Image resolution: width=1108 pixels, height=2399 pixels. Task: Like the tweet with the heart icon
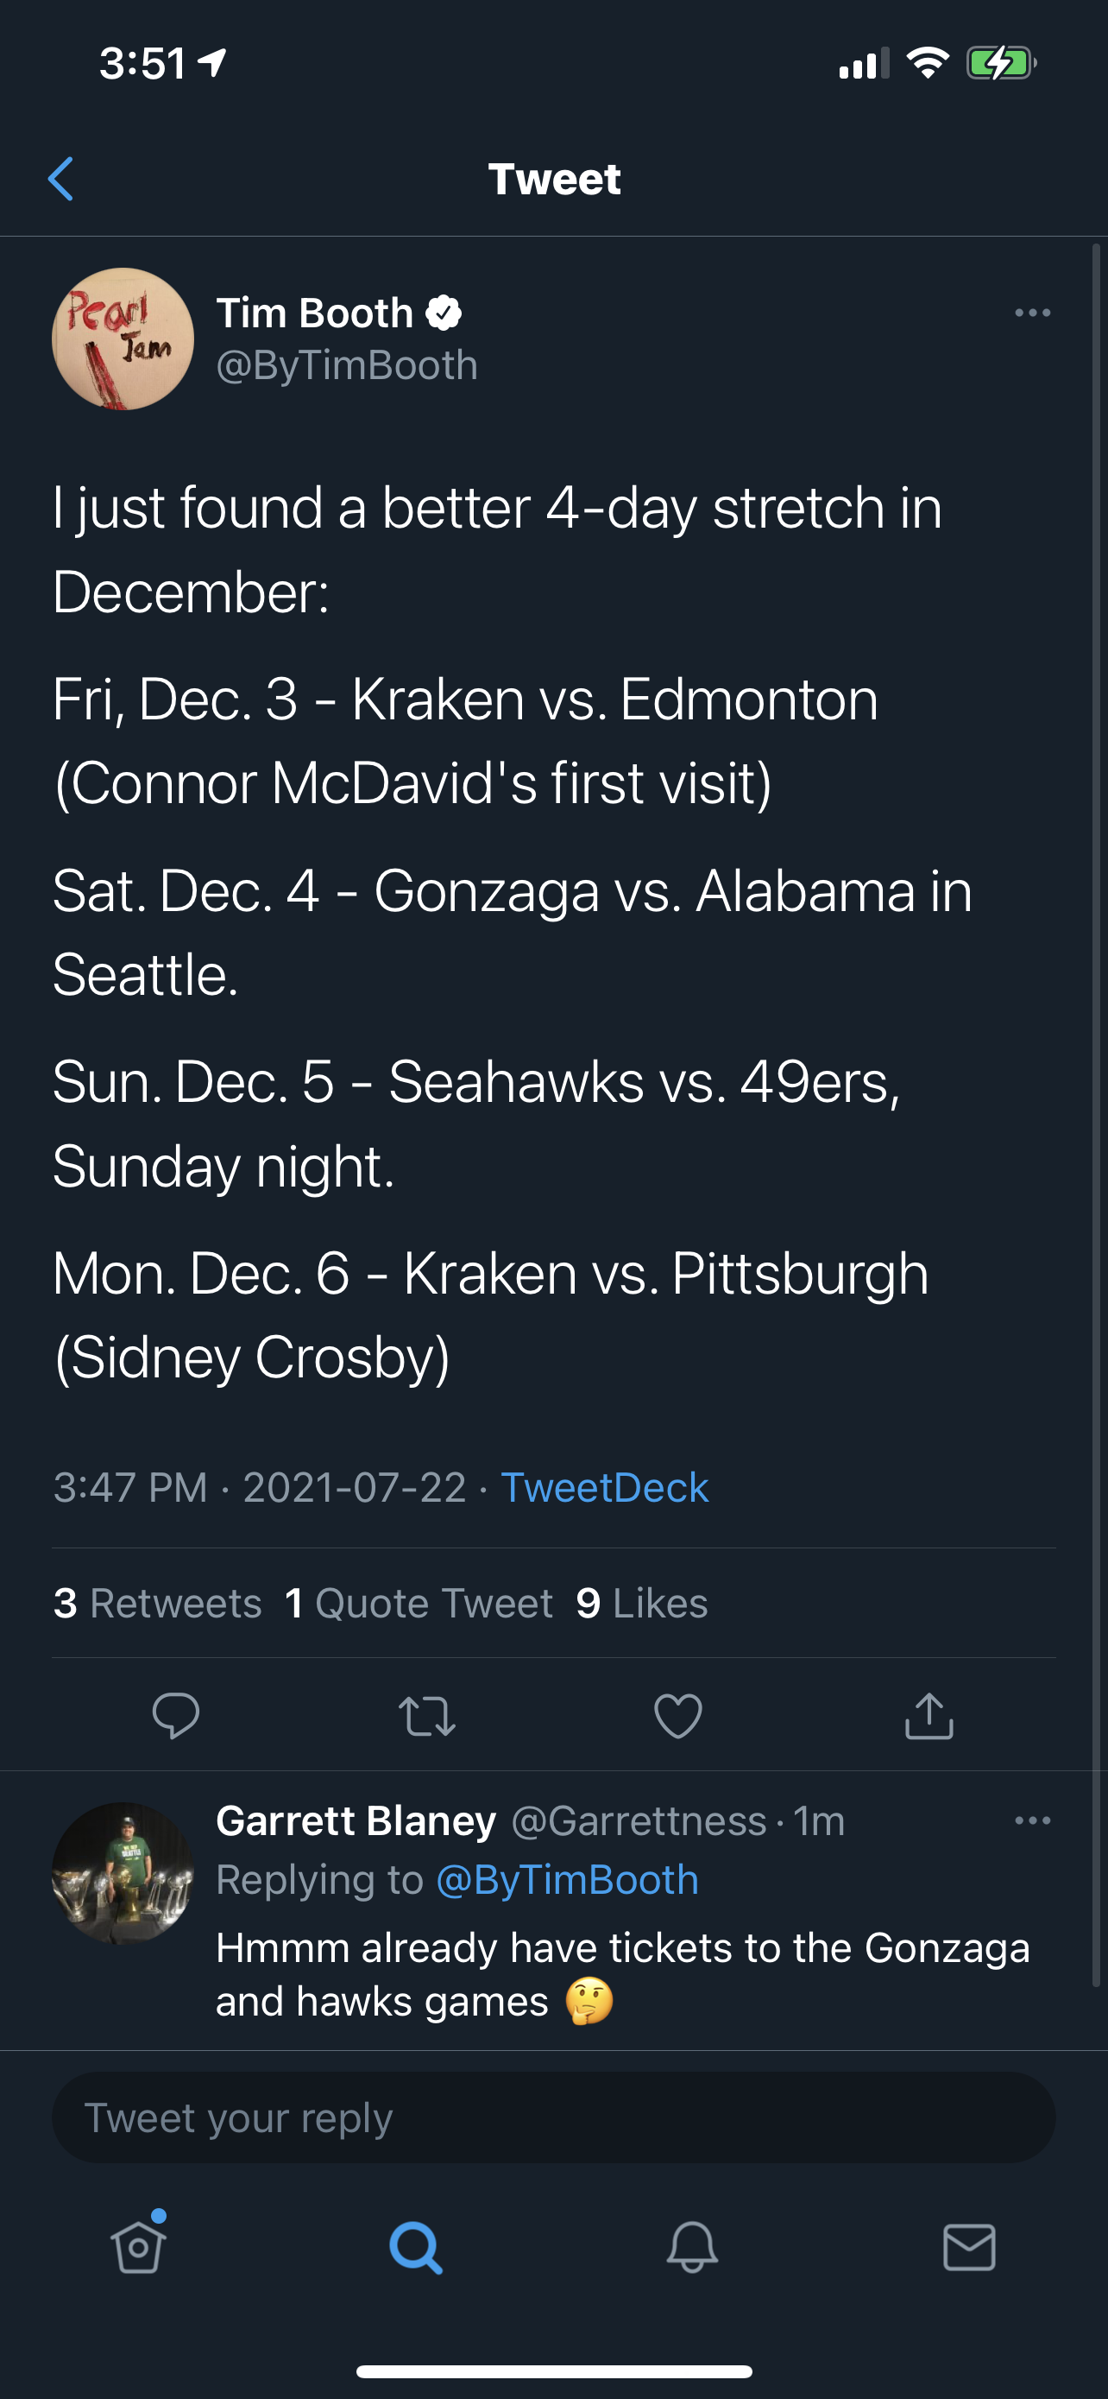click(x=678, y=1714)
